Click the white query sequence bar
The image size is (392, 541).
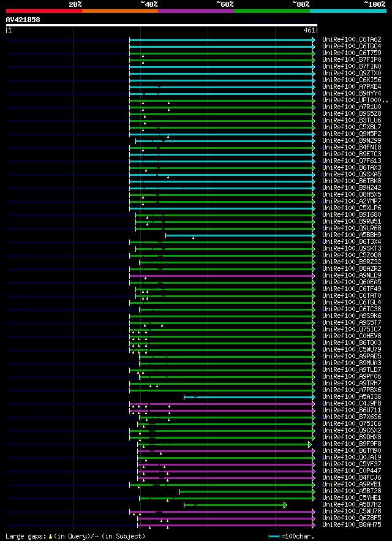pos(162,25)
